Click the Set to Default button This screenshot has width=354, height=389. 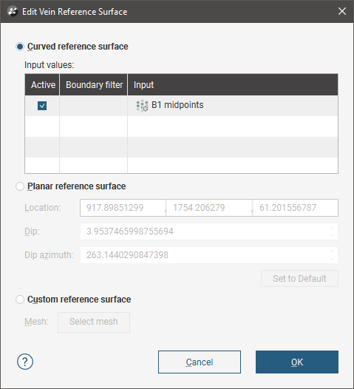[x=299, y=279]
